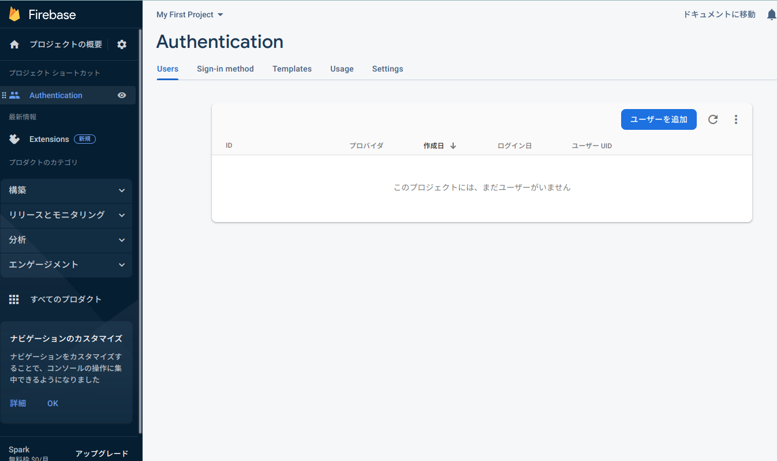
Task: Click the アップグレード button
Action: tap(102, 453)
